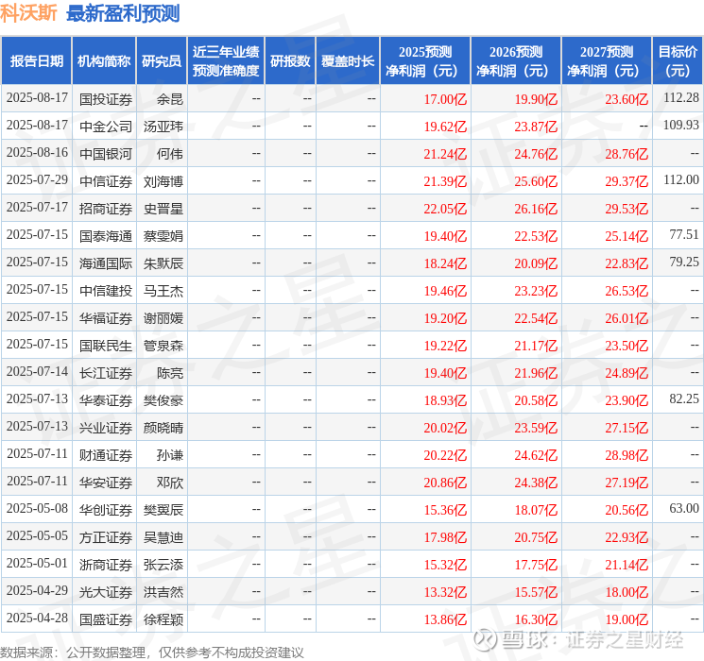Click the 2026预测净利润 column header

coord(516,61)
